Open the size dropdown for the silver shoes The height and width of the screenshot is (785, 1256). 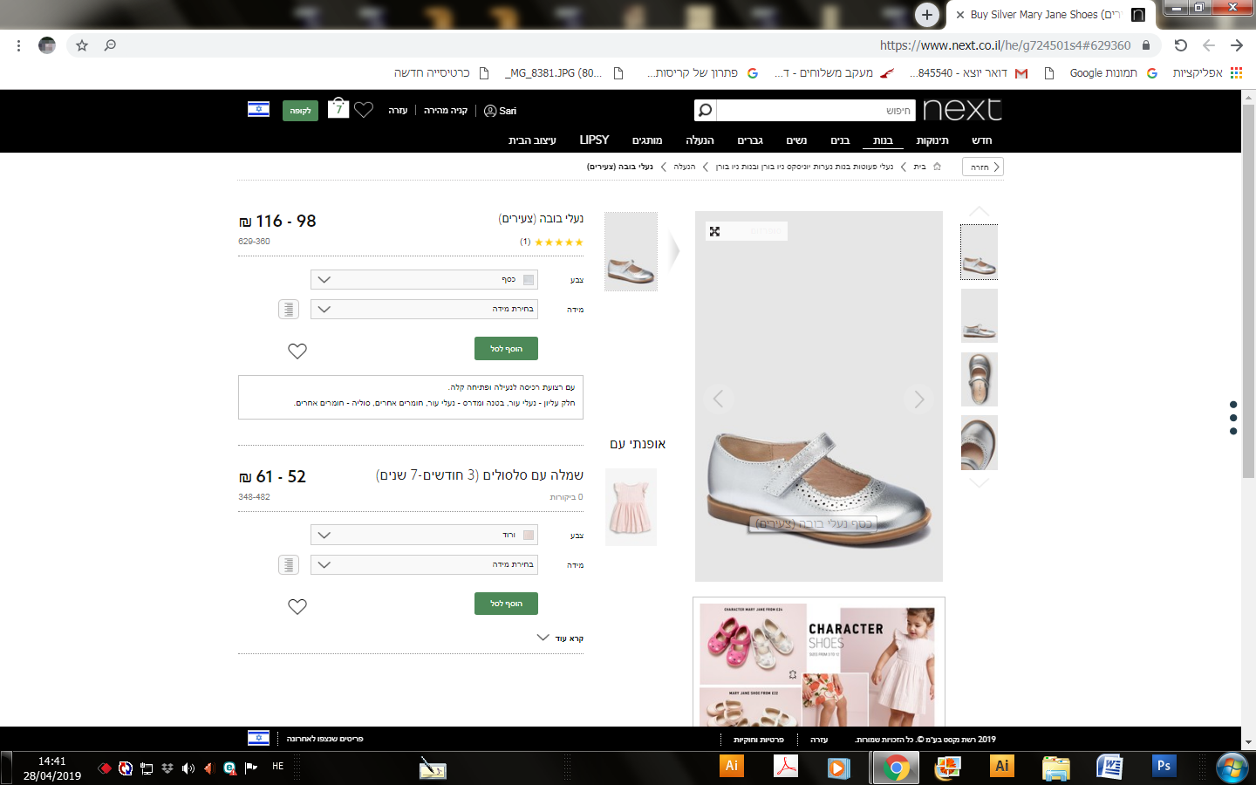424,309
